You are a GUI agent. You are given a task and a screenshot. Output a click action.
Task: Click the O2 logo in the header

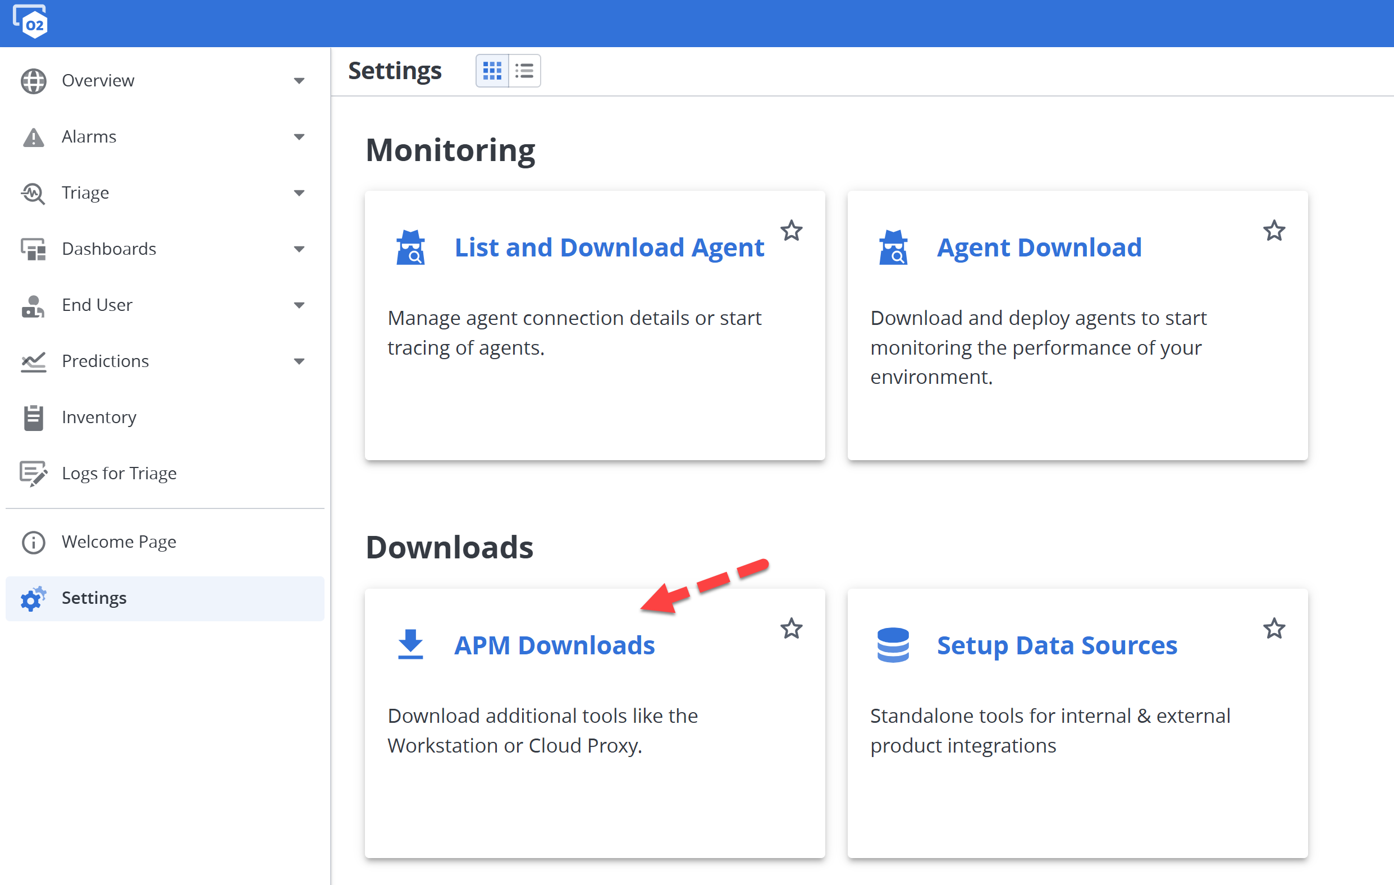tap(30, 22)
